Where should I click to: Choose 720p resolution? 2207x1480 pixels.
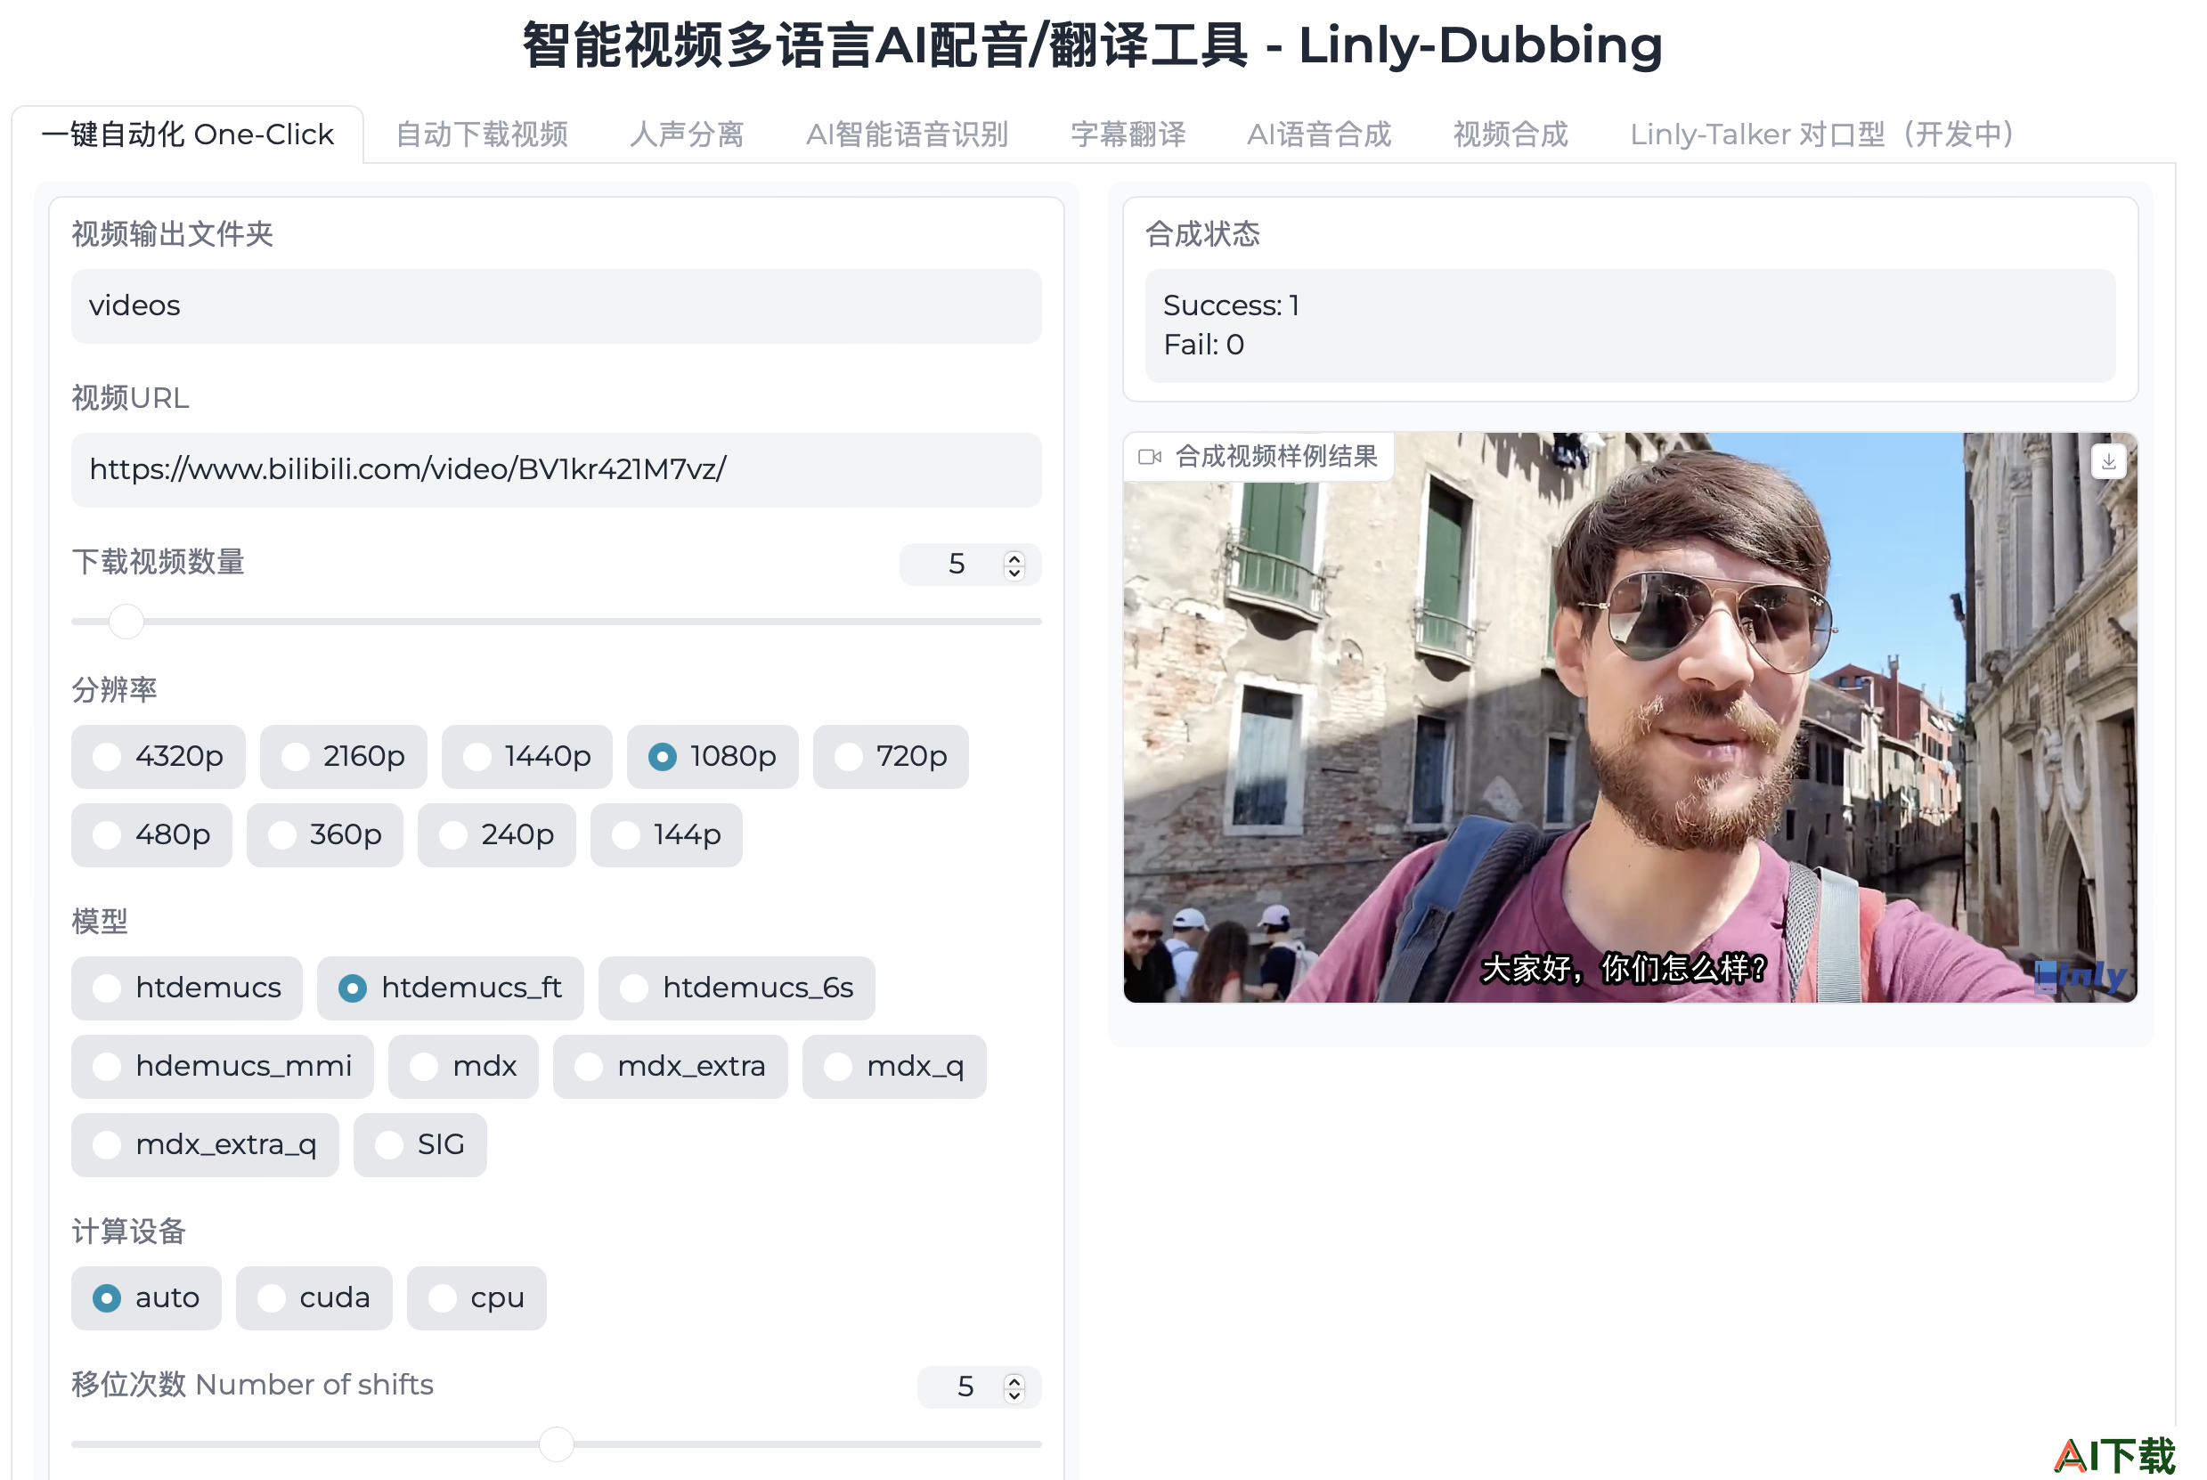892,757
